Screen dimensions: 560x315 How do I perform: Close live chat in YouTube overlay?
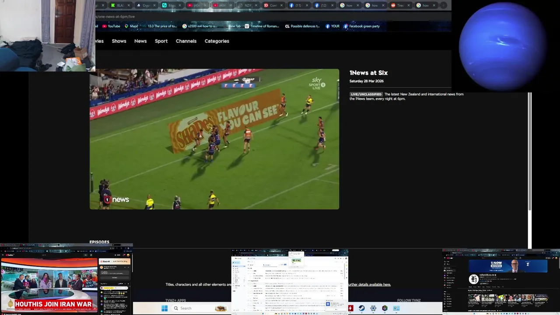pyautogui.click(x=128, y=284)
